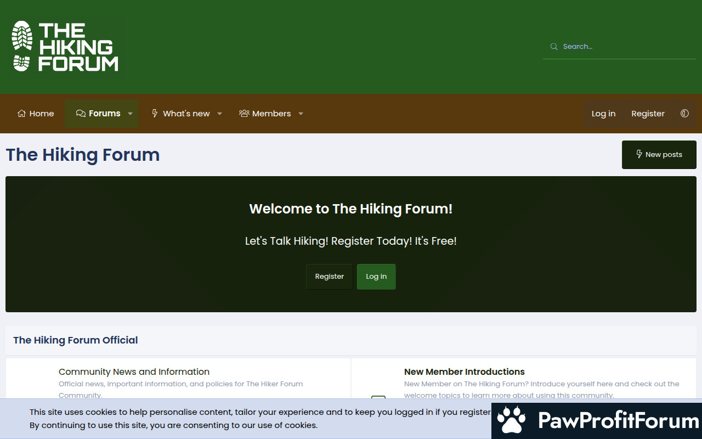Screen dimensions: 702x439
Task: Toggle the light/dark style switcher
Action: 684,114
